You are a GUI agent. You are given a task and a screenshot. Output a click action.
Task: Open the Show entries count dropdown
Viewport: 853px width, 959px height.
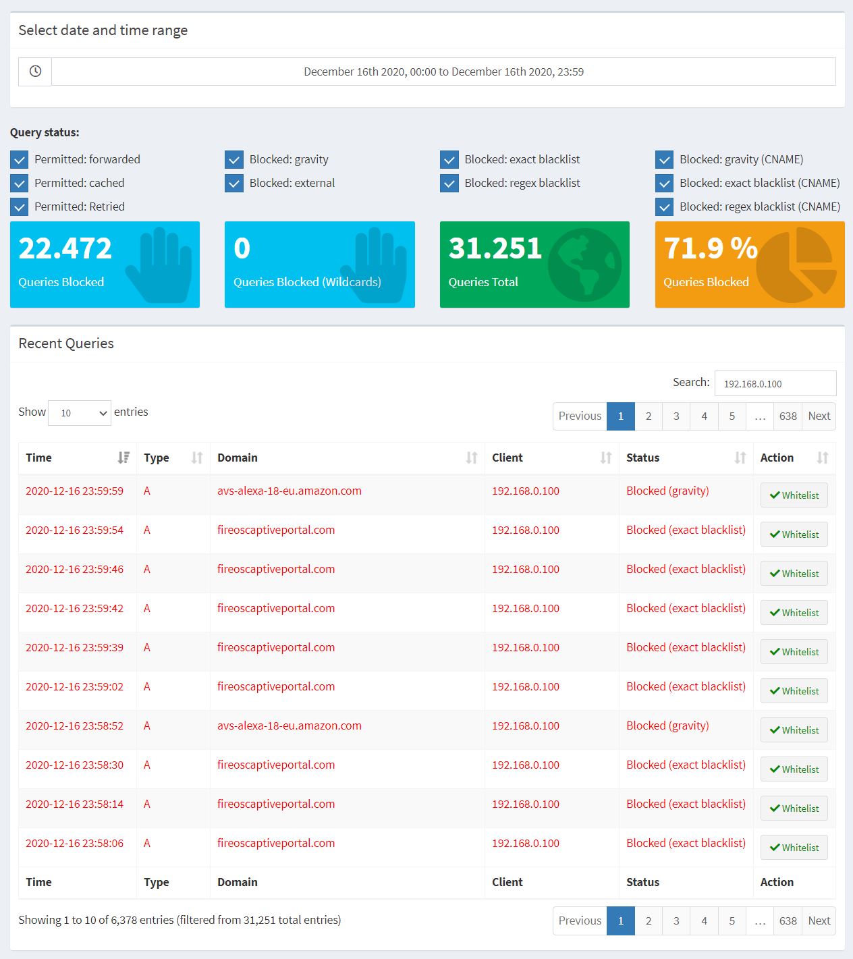80,412
